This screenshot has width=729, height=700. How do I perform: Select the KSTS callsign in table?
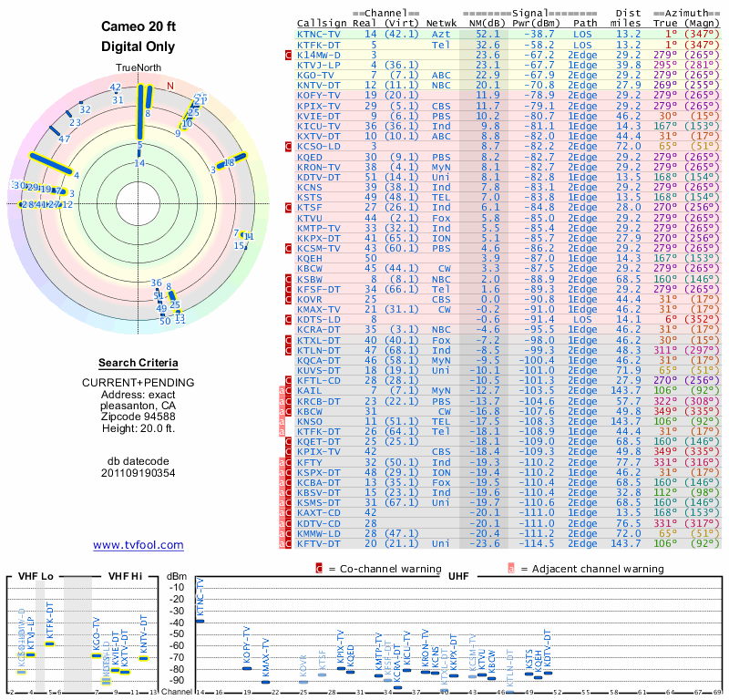point(310,197)
